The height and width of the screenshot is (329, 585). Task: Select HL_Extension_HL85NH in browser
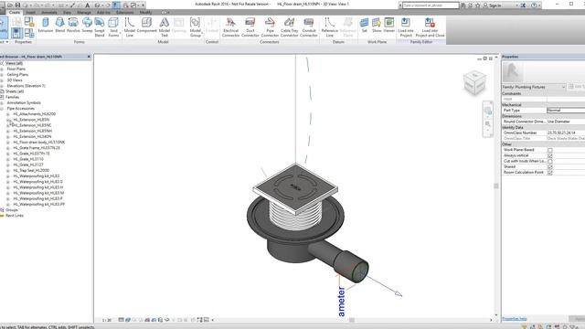(x=33, y=131)
